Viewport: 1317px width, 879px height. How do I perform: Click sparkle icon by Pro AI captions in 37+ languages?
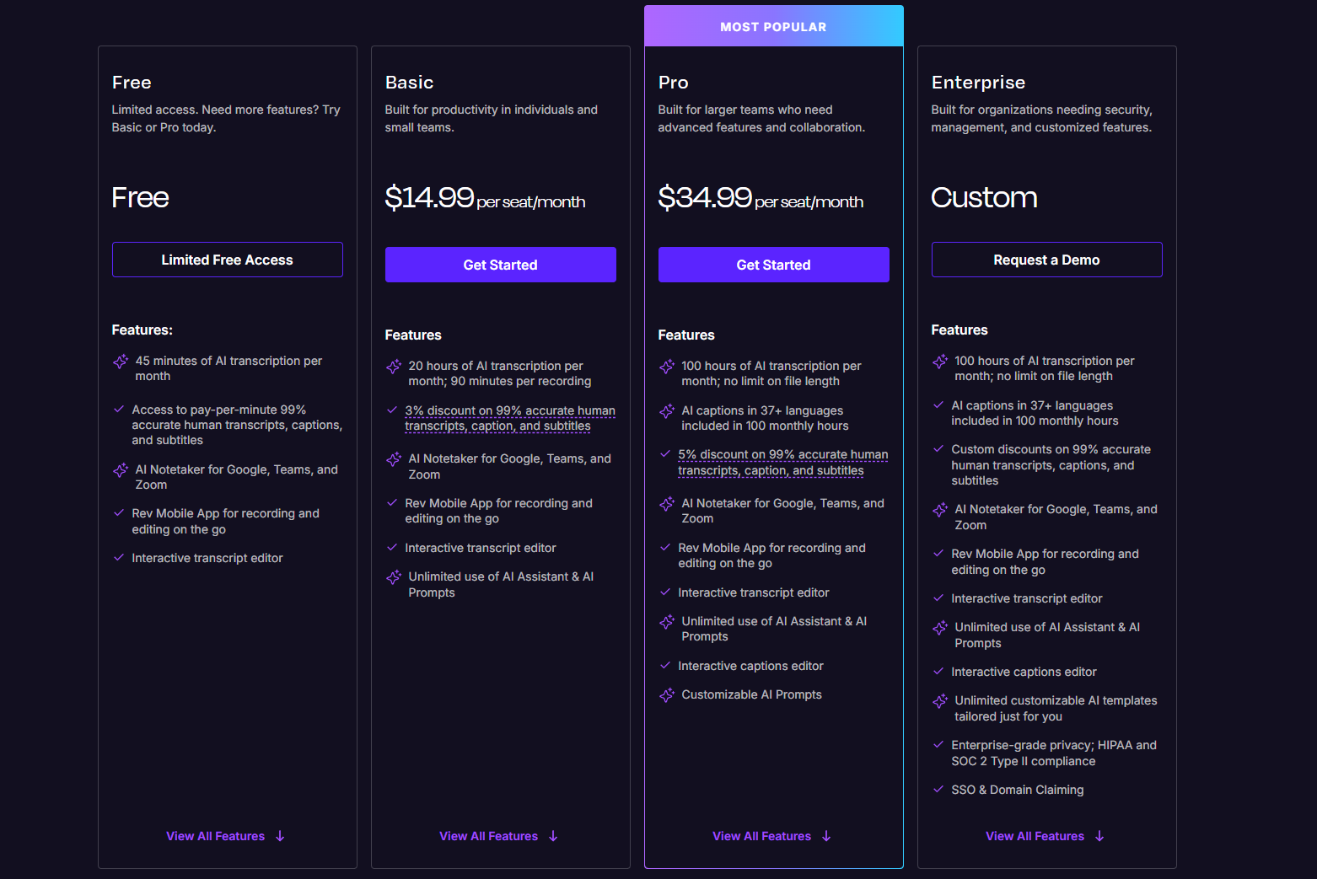[x=667, y=411]
